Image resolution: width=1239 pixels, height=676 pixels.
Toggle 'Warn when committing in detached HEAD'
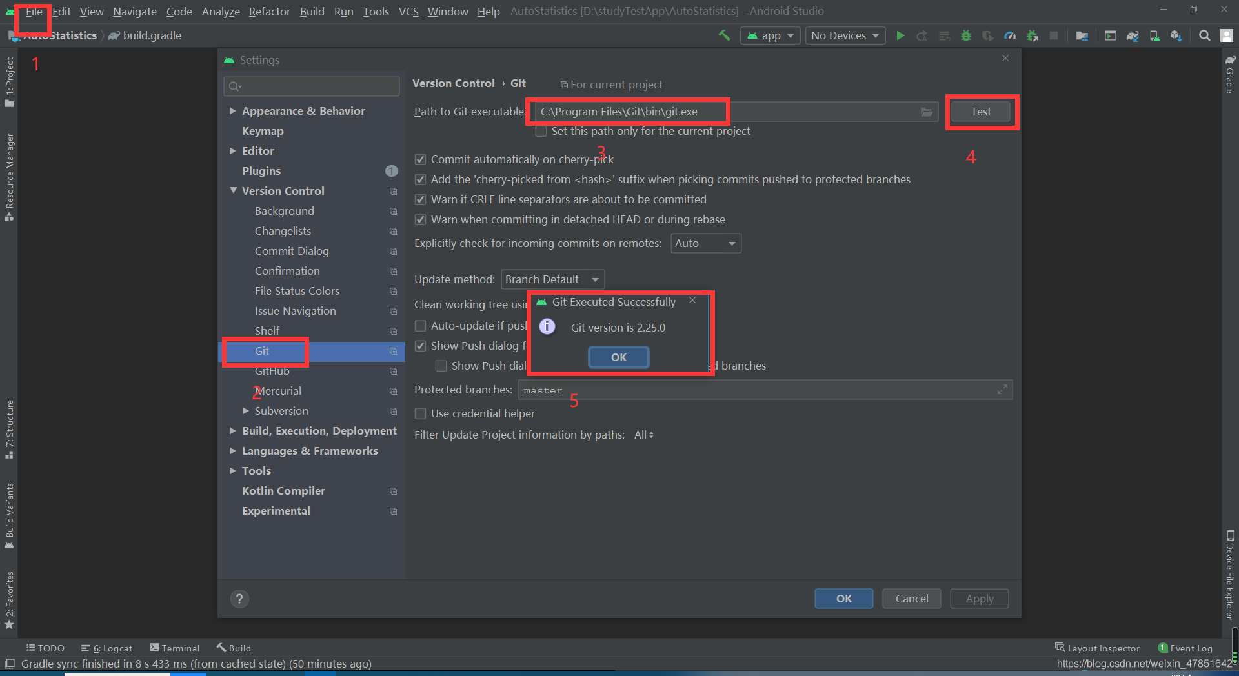[420, 219]
